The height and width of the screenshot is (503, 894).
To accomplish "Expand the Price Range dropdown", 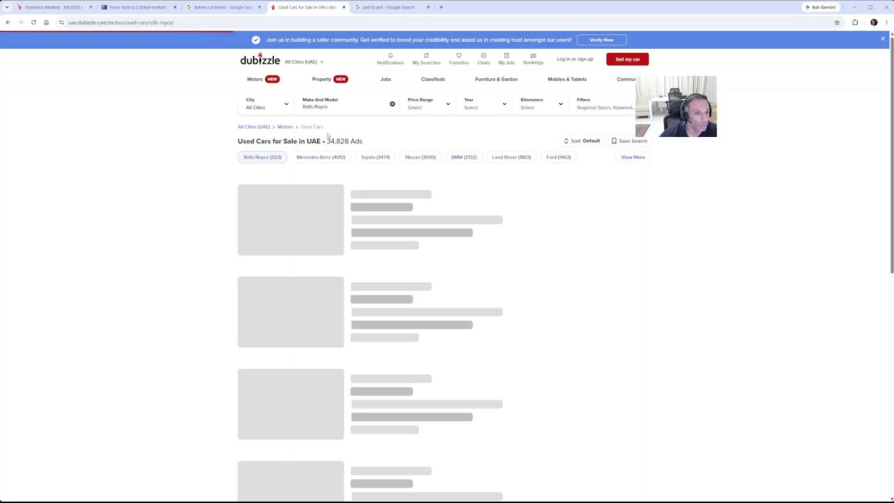I will (x=428, y=103).
